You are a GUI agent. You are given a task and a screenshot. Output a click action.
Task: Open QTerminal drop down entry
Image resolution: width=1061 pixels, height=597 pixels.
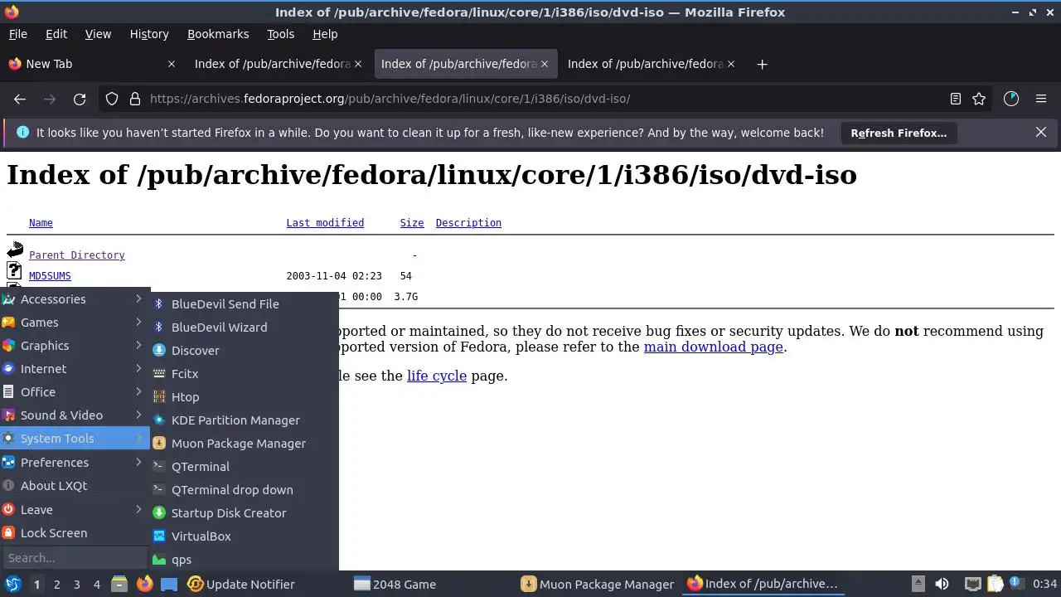pyautogui.click(x=245, y=490)
